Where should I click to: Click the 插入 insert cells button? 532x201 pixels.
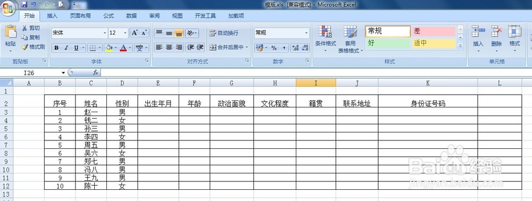478,38
